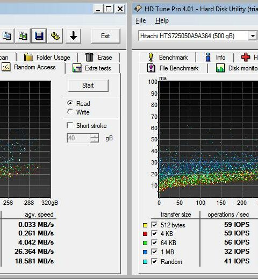The image size is (258, 279).
Task: Maximize the left HD Tune window
Action: coord(109,9)
